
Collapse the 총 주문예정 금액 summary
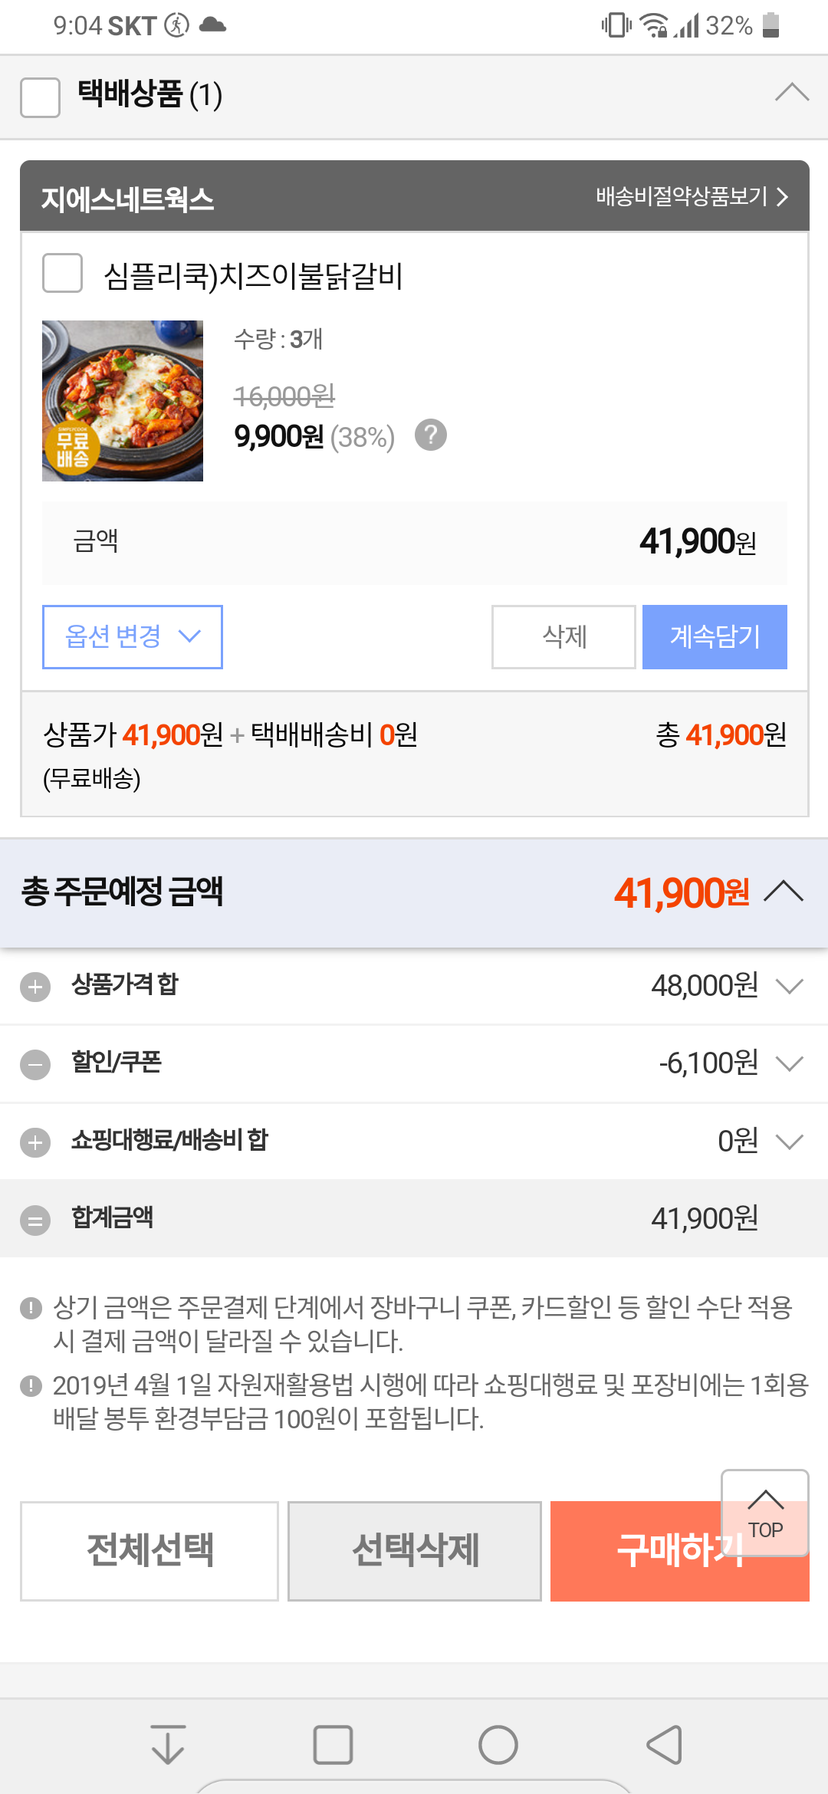pyautogui.click(x=784, y=892)
